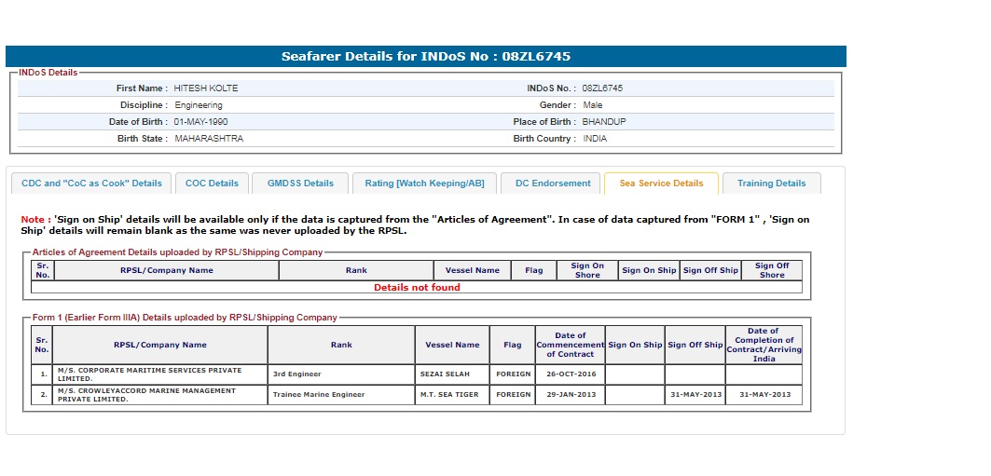991x476 pixels.
Task: Click the Sea Service Details tab
Action: tap(661, 184)
